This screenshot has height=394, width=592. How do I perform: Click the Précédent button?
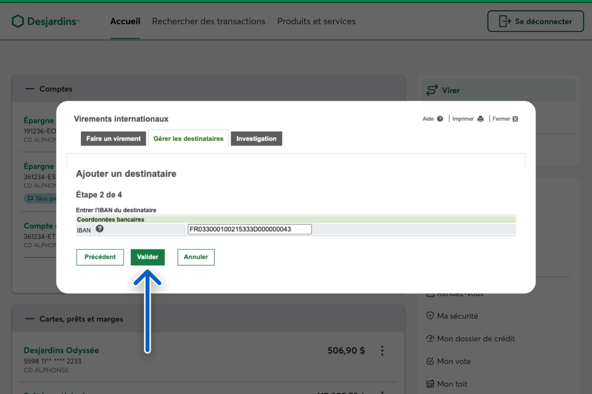coord(100,257)
